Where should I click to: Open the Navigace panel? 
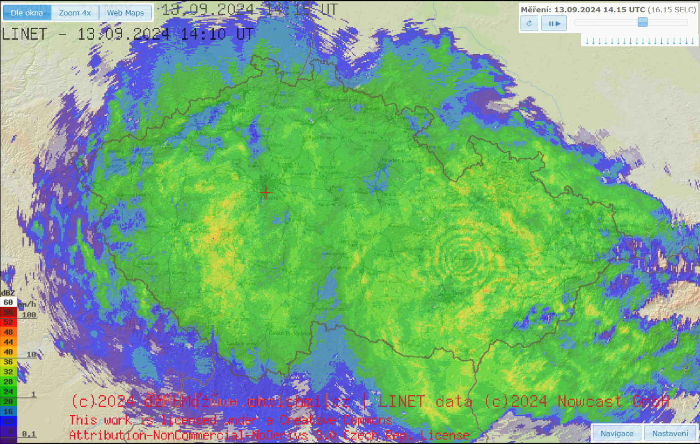(x=617, y=433)
